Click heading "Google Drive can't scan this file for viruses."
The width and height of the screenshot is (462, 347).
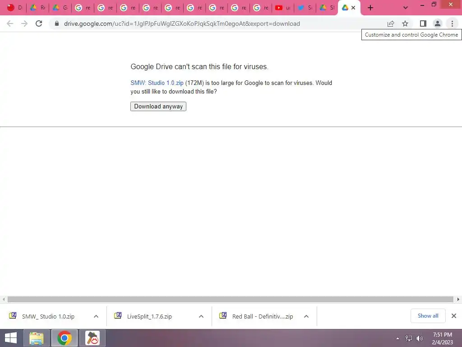pyautogui.click(x=199, y=67)
